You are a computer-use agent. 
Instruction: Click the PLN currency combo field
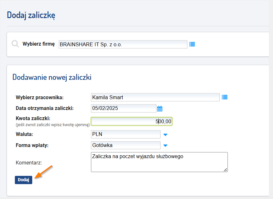(x=125, y=134)
